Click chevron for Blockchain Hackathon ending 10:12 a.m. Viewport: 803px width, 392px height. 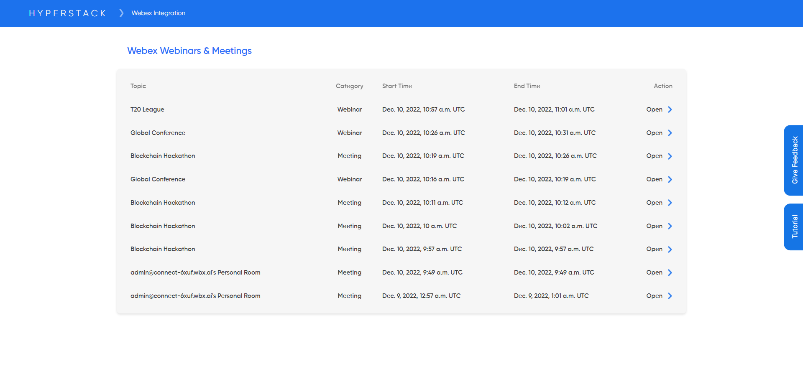(x=670, y=203)
